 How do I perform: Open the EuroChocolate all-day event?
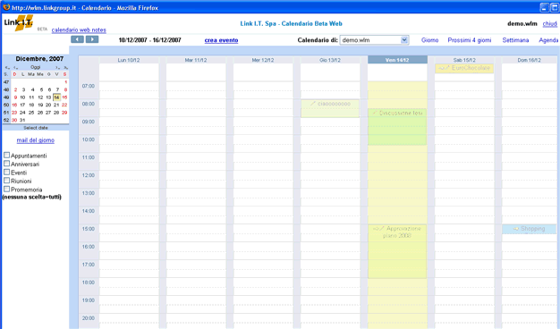(464, 68)
